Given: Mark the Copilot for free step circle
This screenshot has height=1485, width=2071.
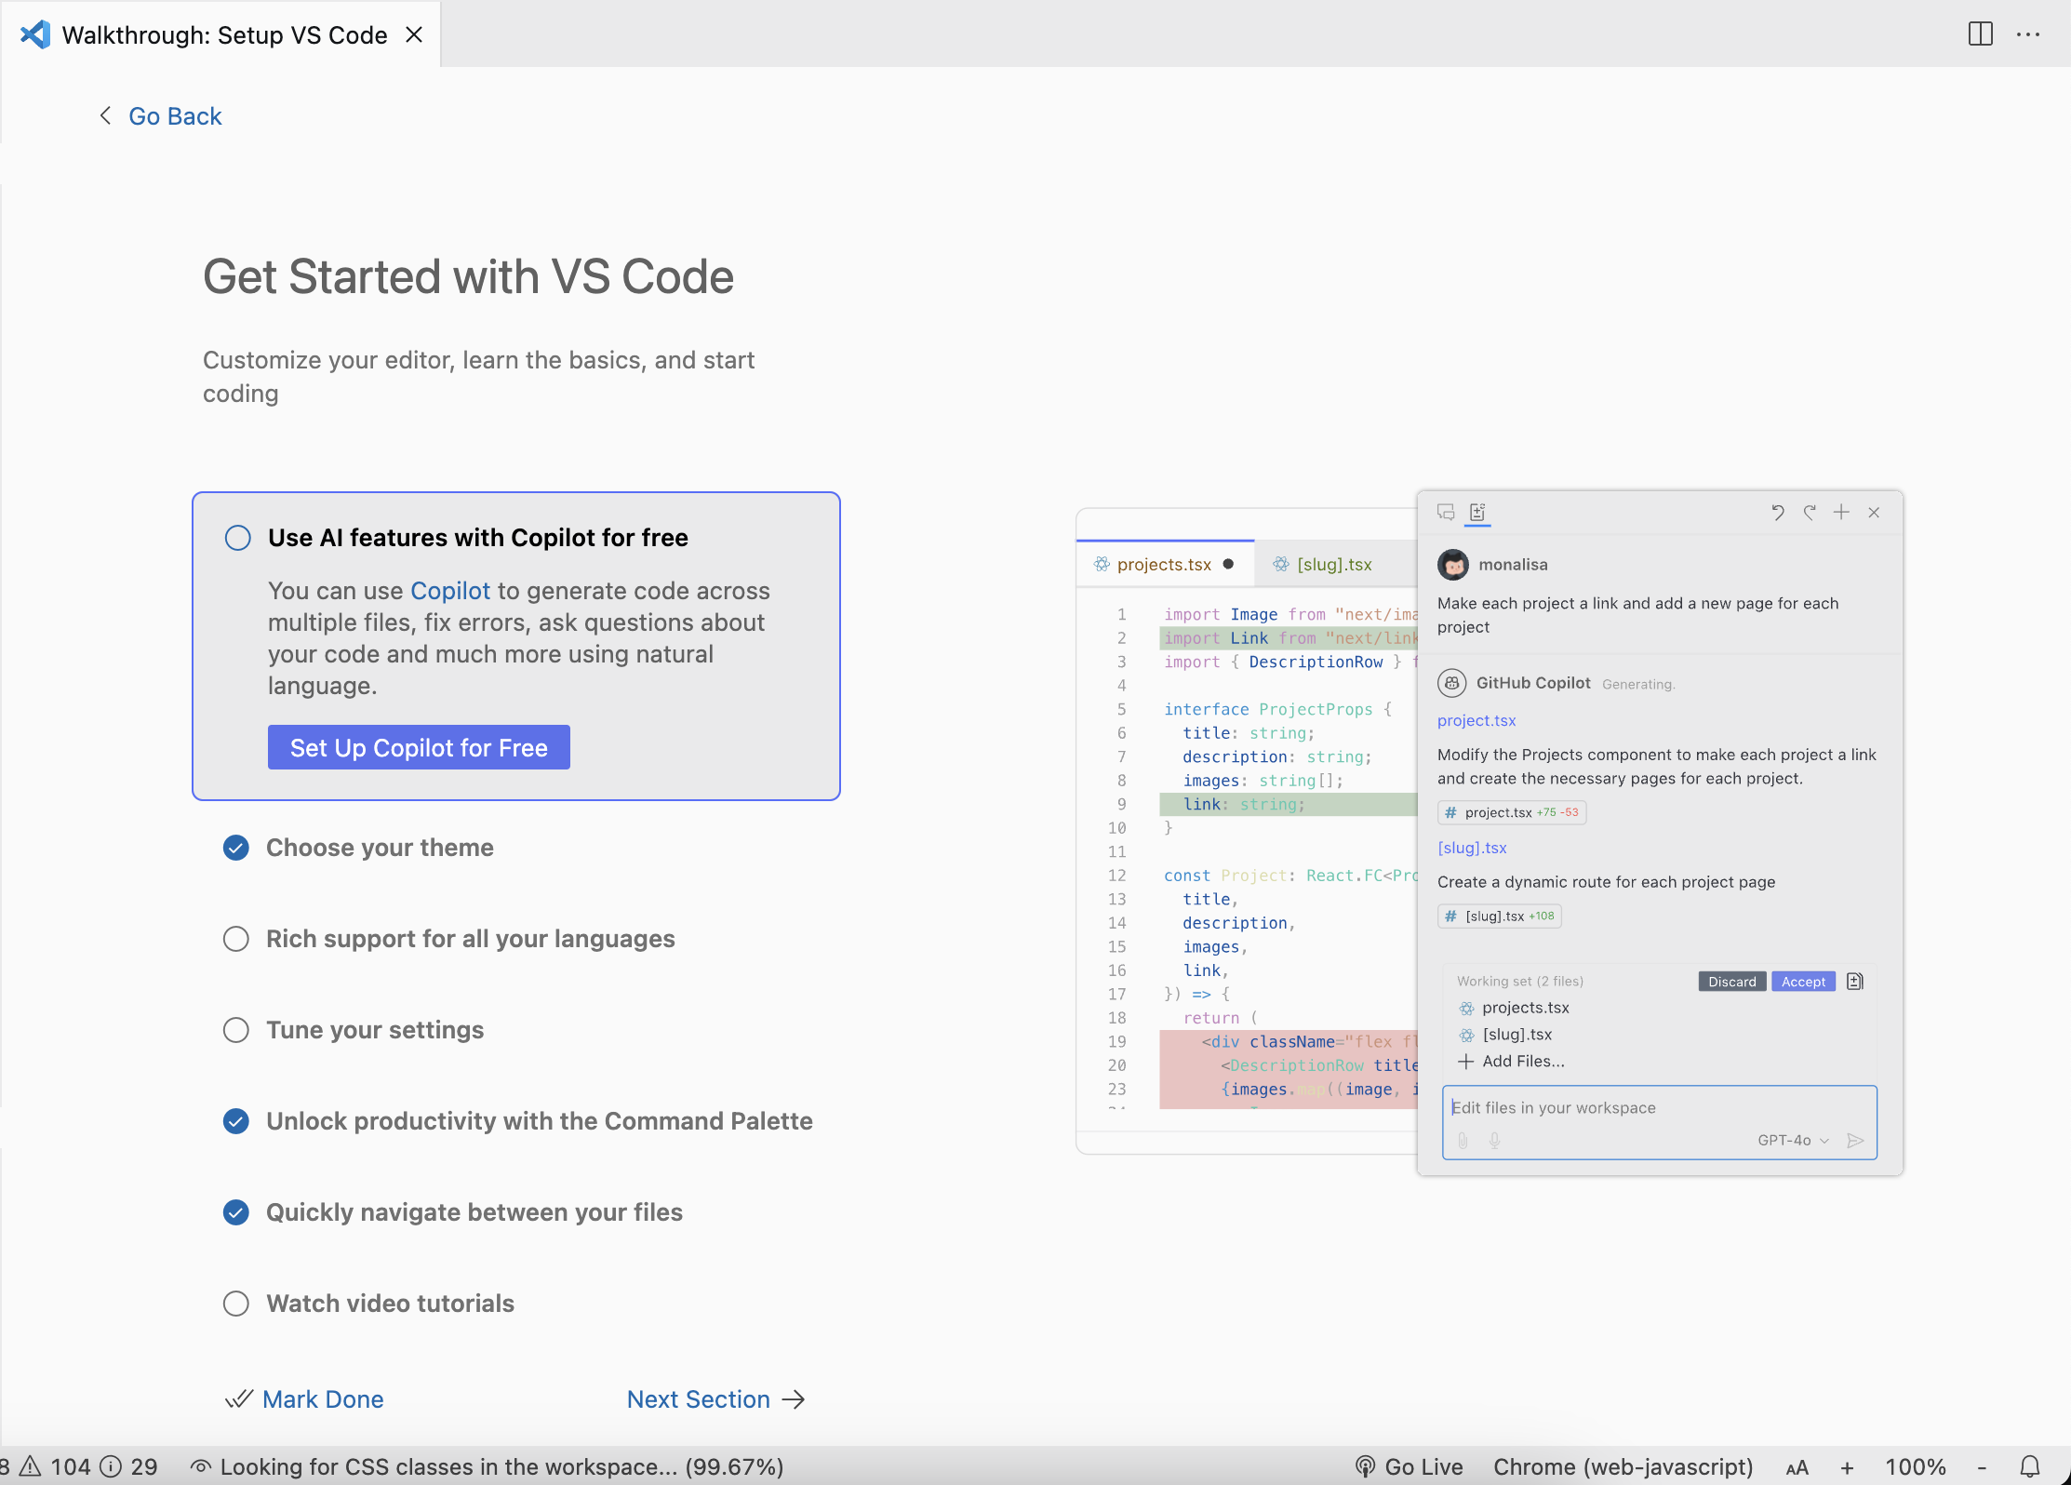Looking at the screenshot, I should [238, 538].
